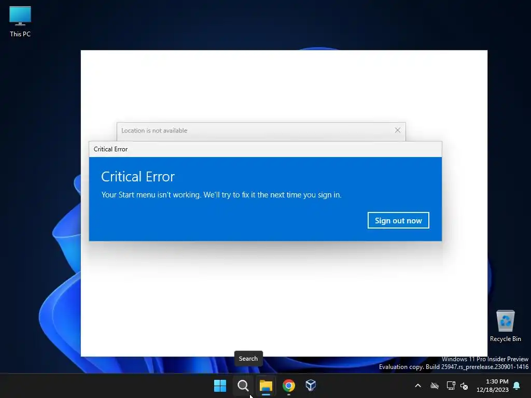The image size is (531, 398).
Task: Click the Critical Error title bar
Action: 265,149
